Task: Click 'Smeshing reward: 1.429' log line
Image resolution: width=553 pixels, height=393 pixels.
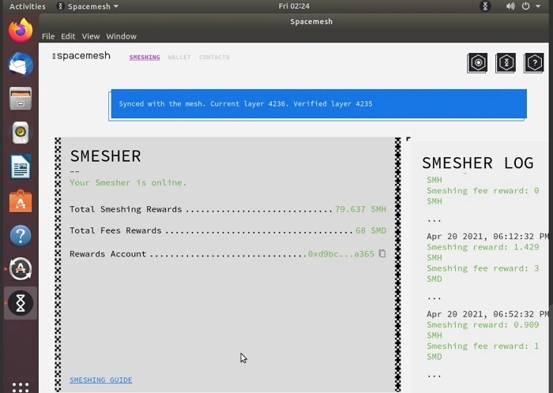Action: point(483,247)
